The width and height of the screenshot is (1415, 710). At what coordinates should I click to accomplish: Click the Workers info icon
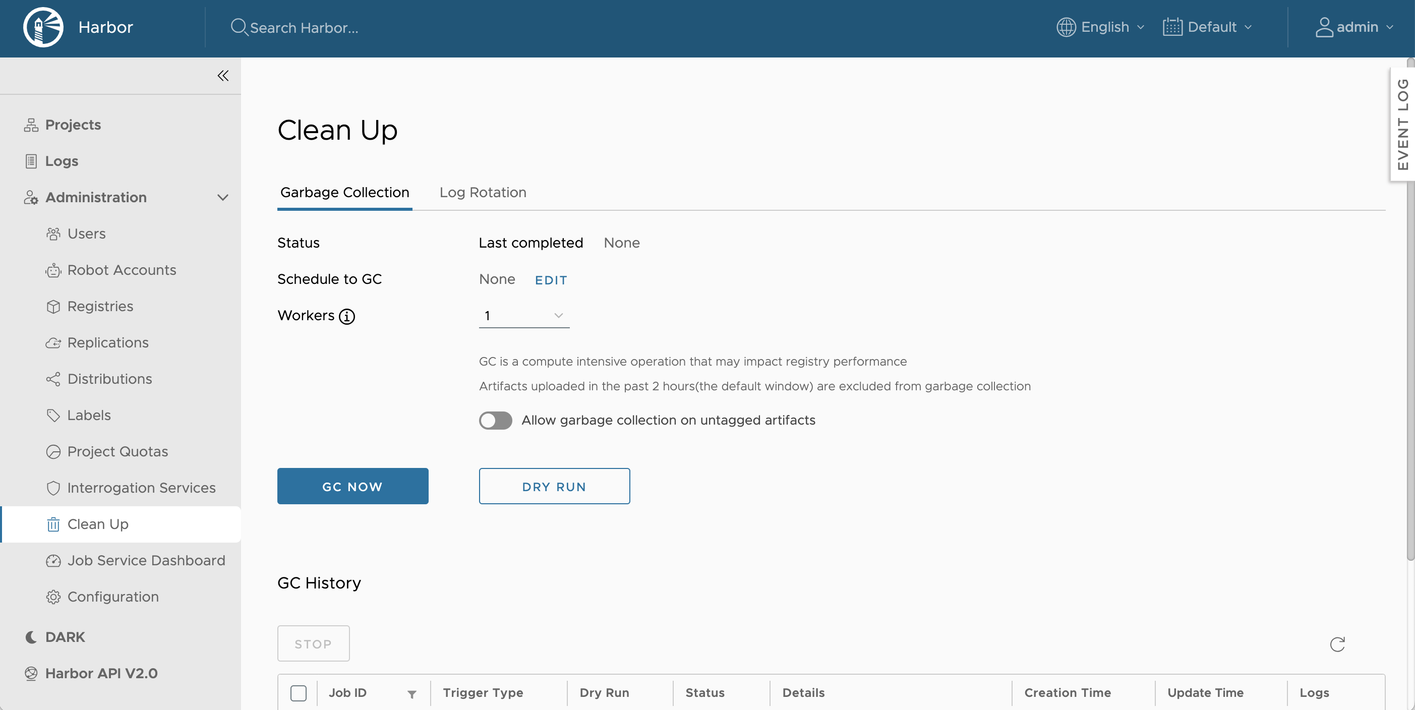346,316
